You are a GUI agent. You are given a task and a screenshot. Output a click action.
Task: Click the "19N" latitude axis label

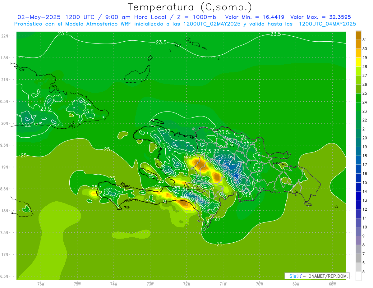coord(4,167)
